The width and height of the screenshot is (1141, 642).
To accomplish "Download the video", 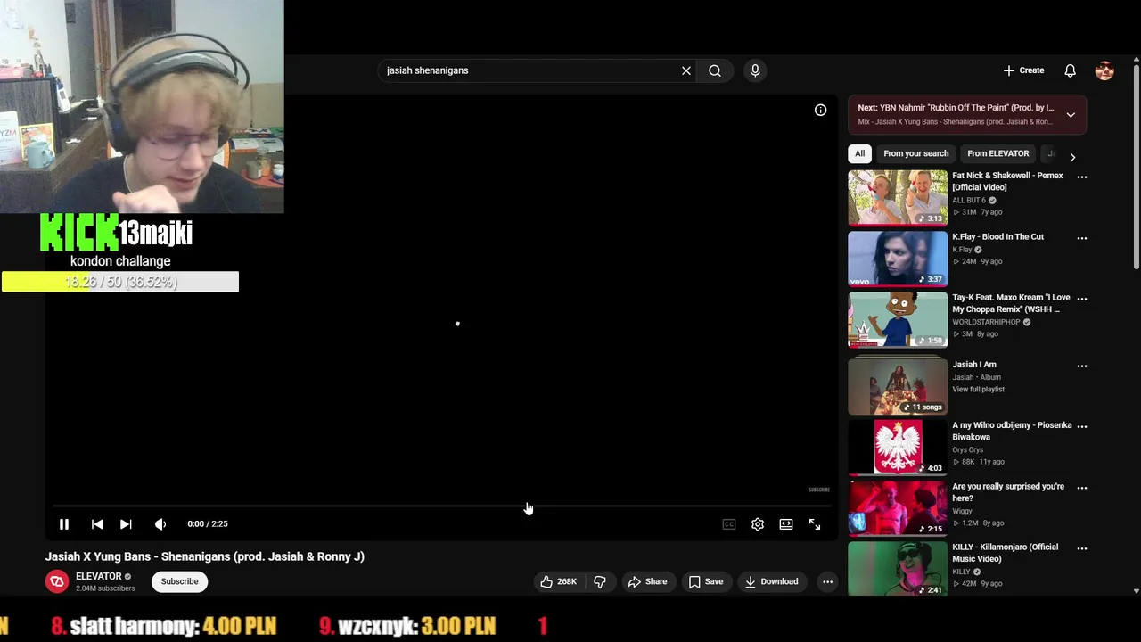I will point(772,582).
